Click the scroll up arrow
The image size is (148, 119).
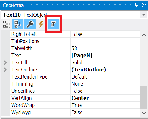coord(144,35)
